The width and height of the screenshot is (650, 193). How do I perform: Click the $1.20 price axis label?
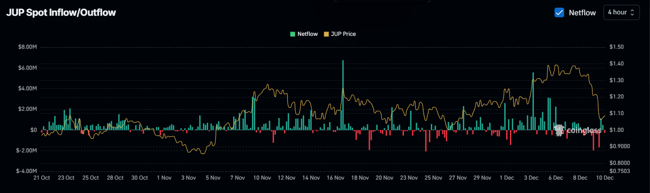pyautogui.click(x=616, y=96)
